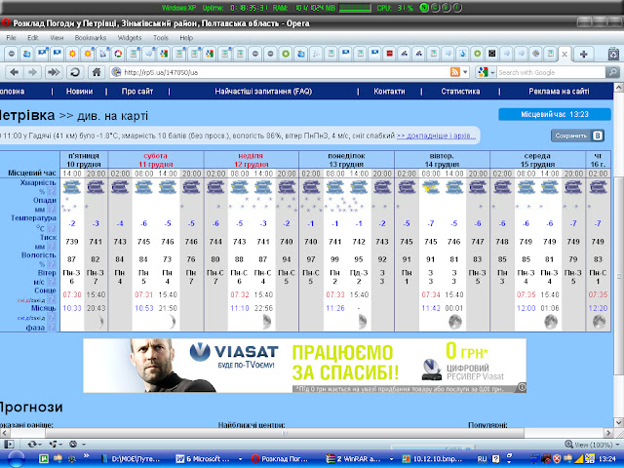Image resolution: width=624 pixels, height=468 pixels.
Task: Switch to the tab with colorful ring icon
Action: [x=118, y=54]
